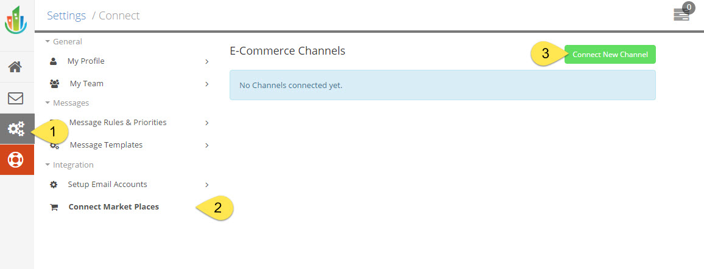Open the Home sidebar icon
Image resolution: width=704 pixels, height=269 pixels.
point(16,67)
